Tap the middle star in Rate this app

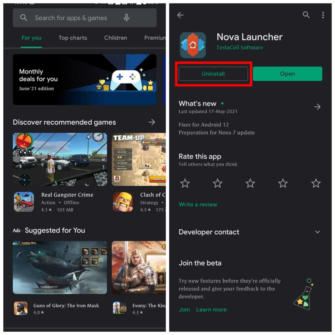point(250,183)
